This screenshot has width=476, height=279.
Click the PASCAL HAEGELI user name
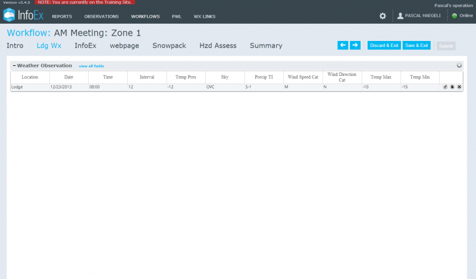pos(422,16)
